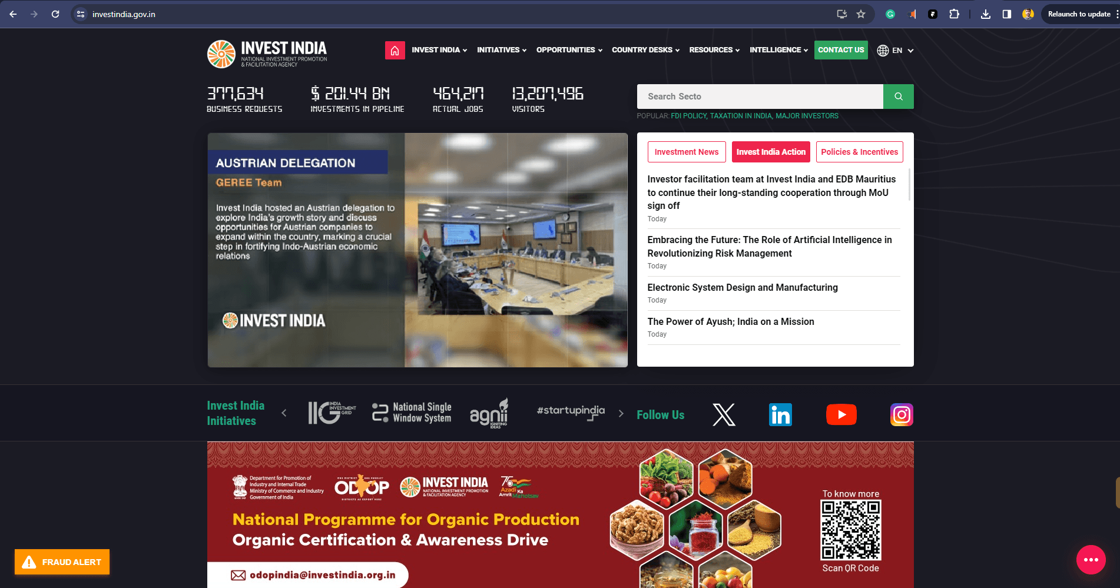
Task: Toggle the browser side panel icon
Action: point(1007,14)
